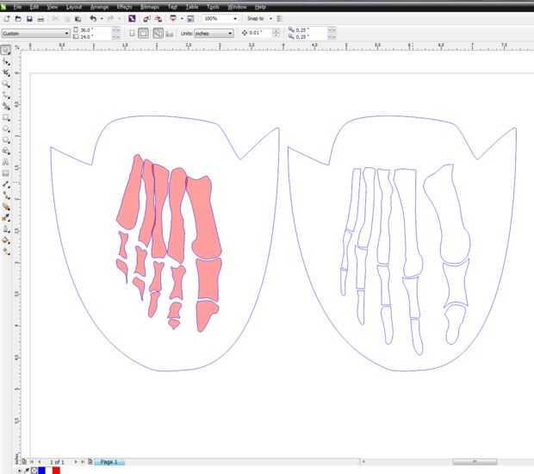Select the Interactive Fill tool

tap(6, 252)
